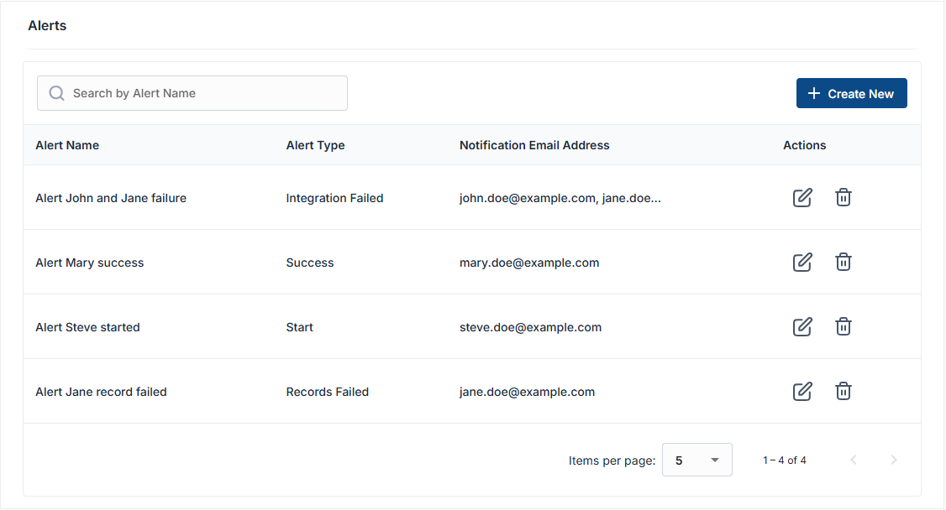This screenshot has width=946, height=510.
Task: Go to the previous page arrow
Action: [x=854, y=460]
